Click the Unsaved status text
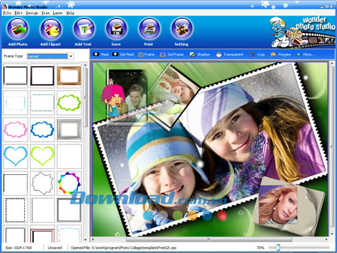 point(55,248)
